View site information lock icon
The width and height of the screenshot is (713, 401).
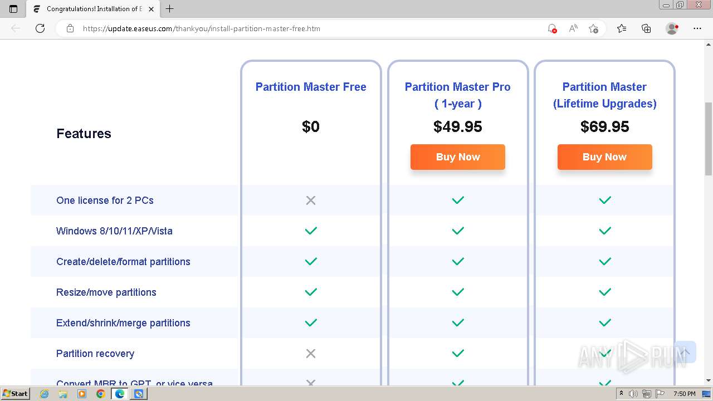coord(70,28)
